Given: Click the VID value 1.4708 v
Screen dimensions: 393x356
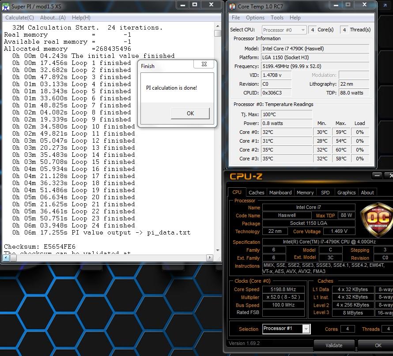Looking at the screenshot, I should 276,75.
